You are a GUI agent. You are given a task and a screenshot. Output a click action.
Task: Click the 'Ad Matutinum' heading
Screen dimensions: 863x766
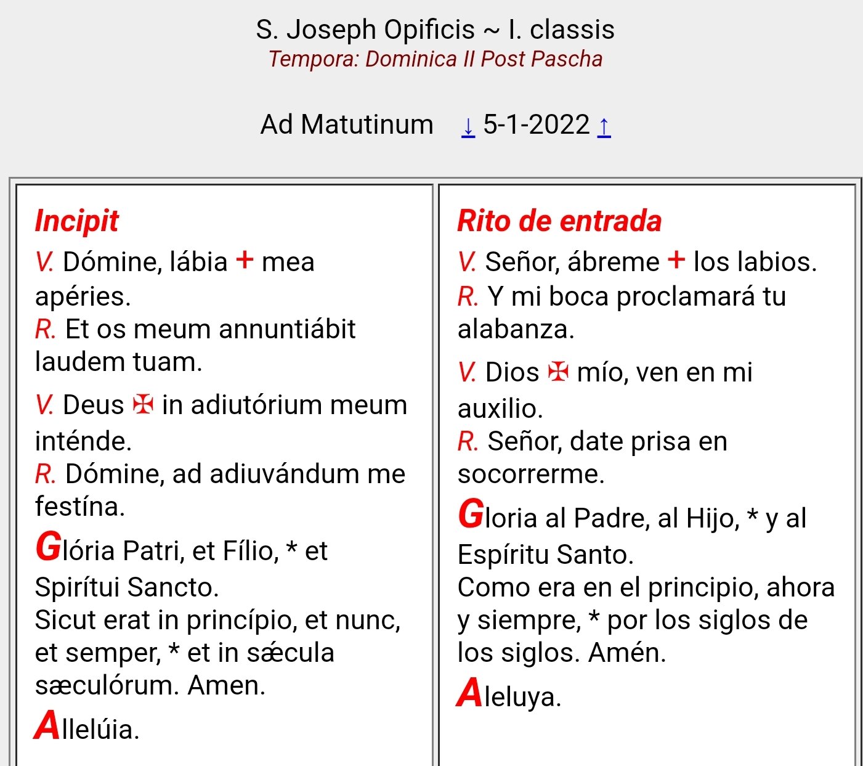(347, 125)
